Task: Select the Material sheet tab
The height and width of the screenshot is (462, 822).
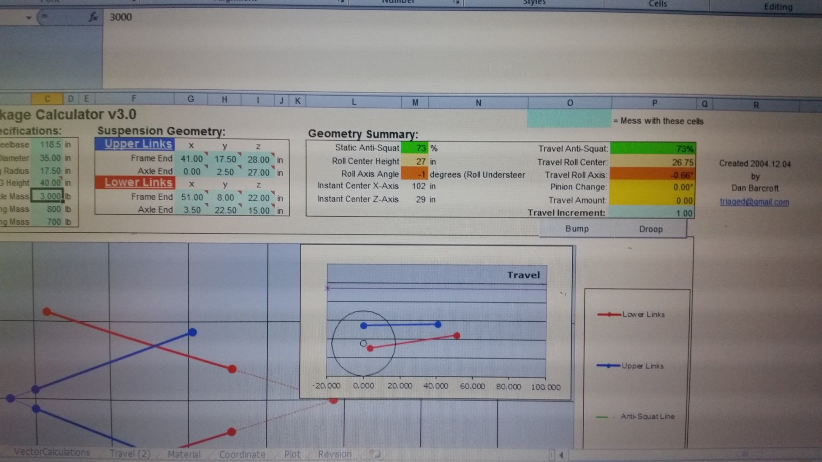Action: [184, 454]
